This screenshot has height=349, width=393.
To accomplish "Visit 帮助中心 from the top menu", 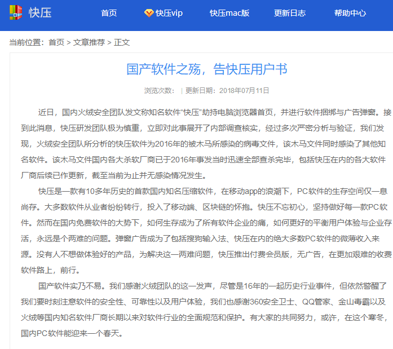I will click(350, 14).
